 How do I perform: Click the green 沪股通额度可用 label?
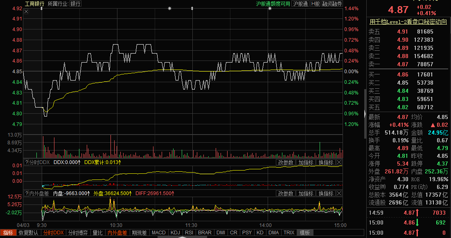click(x=273, y=4)
